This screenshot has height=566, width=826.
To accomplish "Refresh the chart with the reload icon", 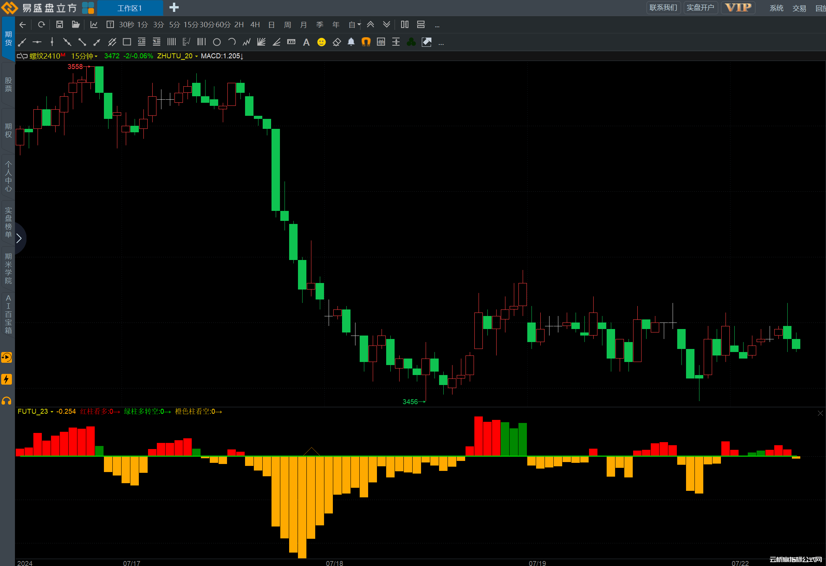I will click(41, 25).
